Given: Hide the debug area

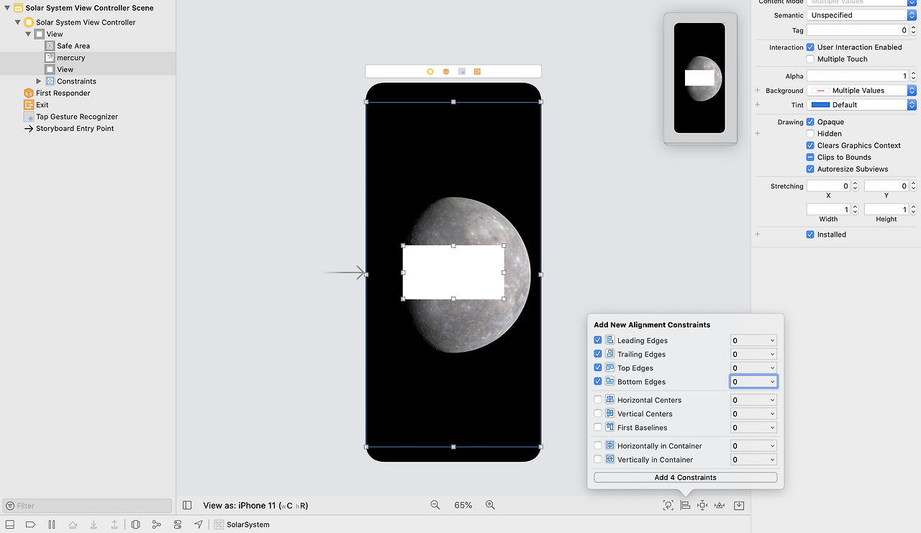Looking at the screenshot, I should [10, 524].
